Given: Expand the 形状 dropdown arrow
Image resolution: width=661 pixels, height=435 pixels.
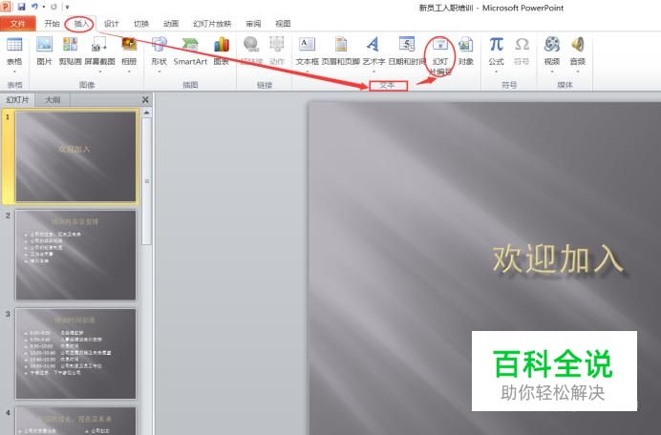Looking at the screenshot, I should 159,72.
